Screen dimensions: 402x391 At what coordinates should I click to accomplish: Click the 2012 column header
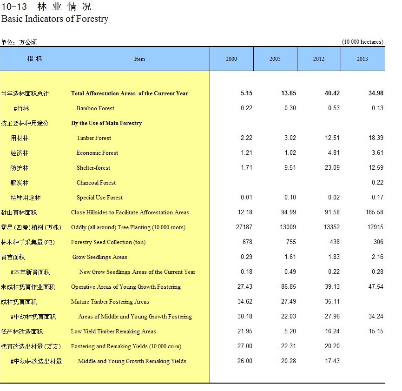click(x=318, y=59)
